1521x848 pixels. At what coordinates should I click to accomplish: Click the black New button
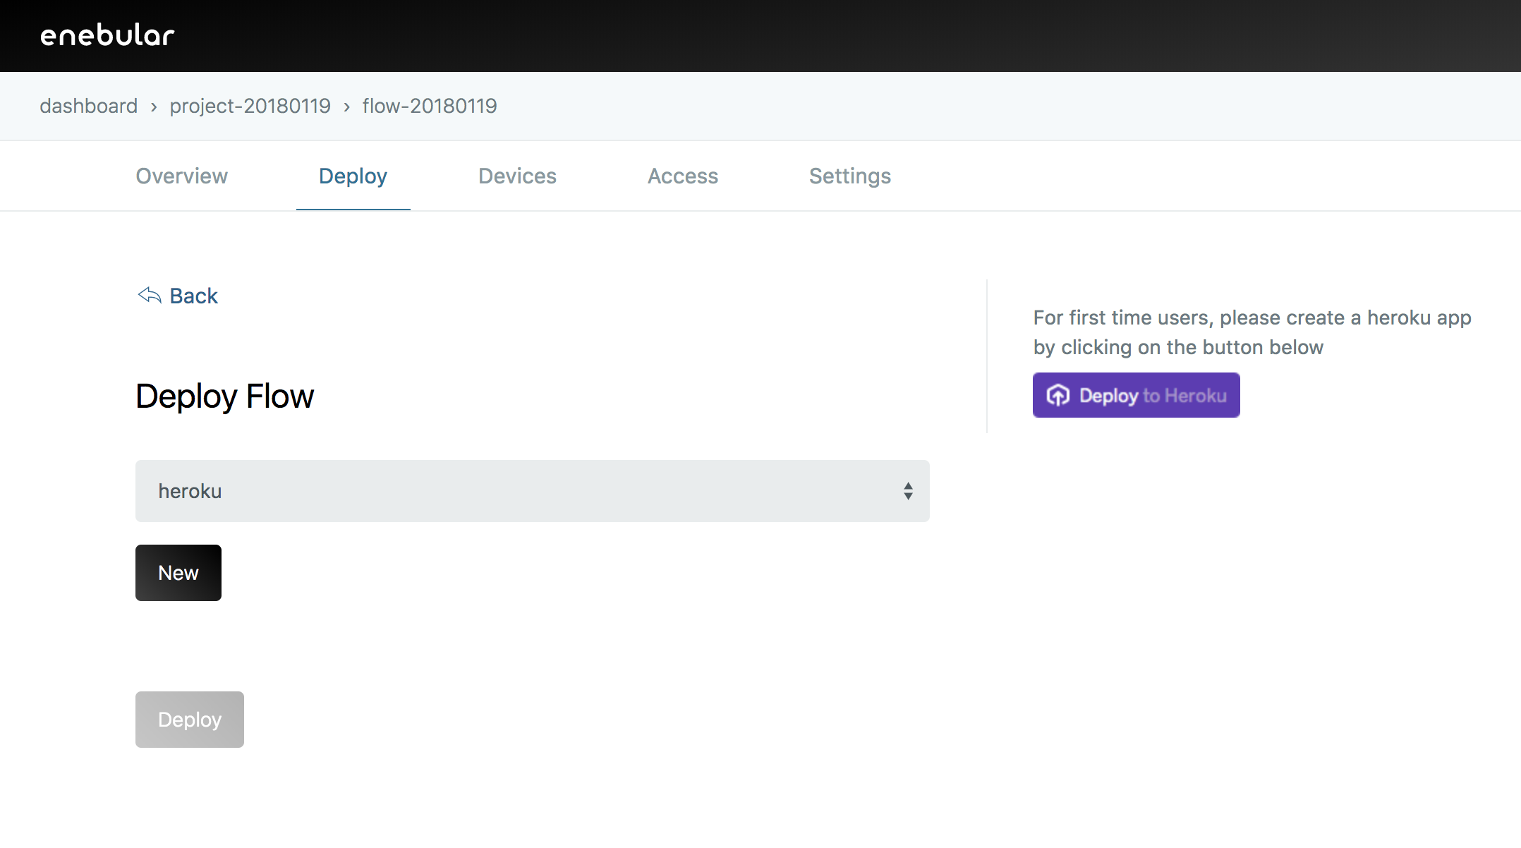(178, 573)
